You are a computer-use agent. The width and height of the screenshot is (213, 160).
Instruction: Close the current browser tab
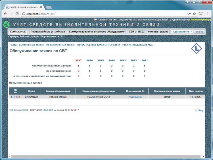click(41, 7)
